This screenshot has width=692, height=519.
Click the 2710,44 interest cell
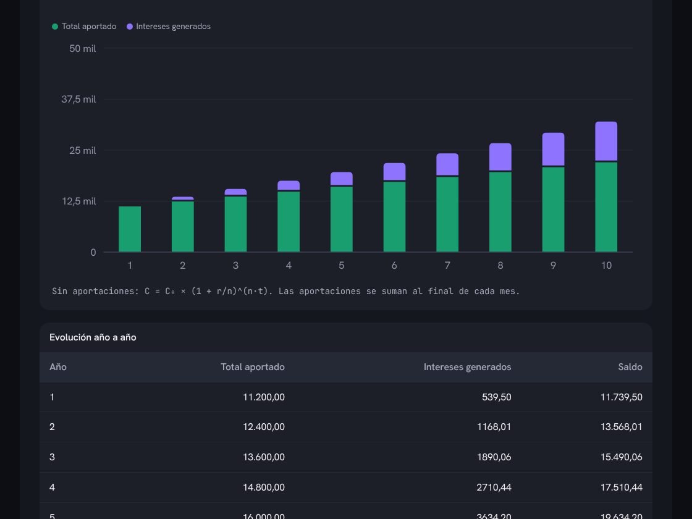494,487
